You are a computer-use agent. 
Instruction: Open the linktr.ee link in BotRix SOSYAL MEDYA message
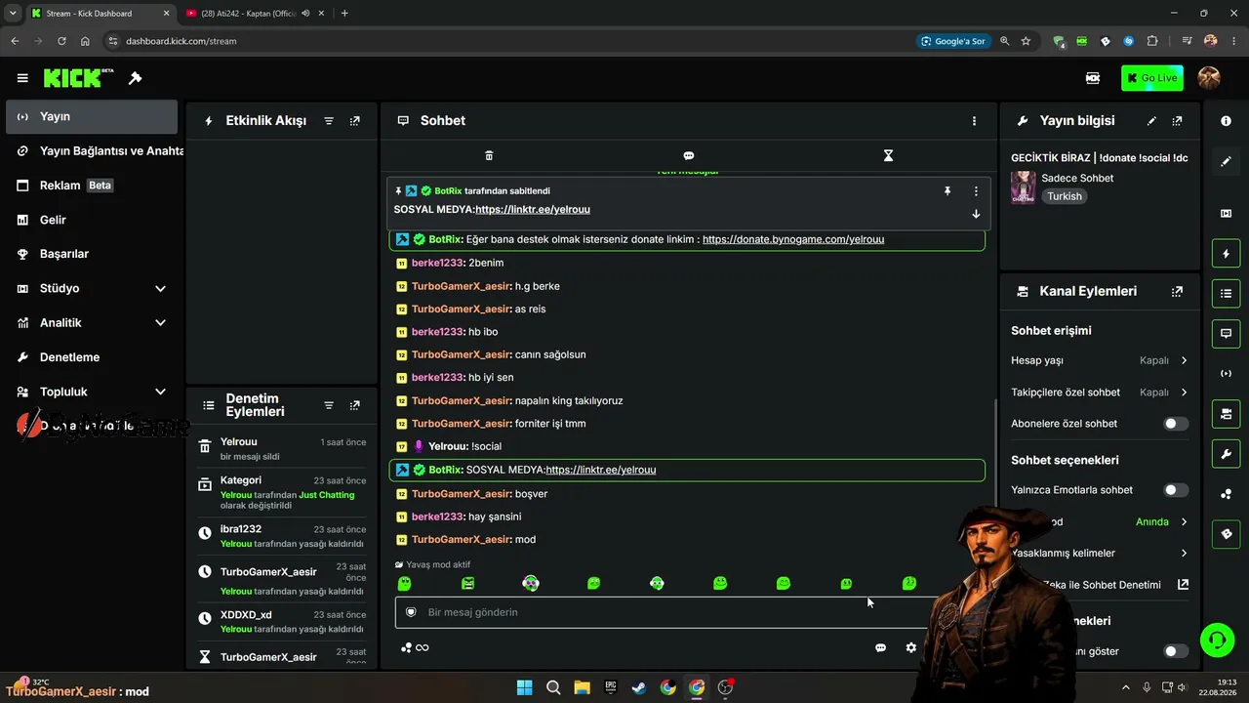tap(601, 470)
